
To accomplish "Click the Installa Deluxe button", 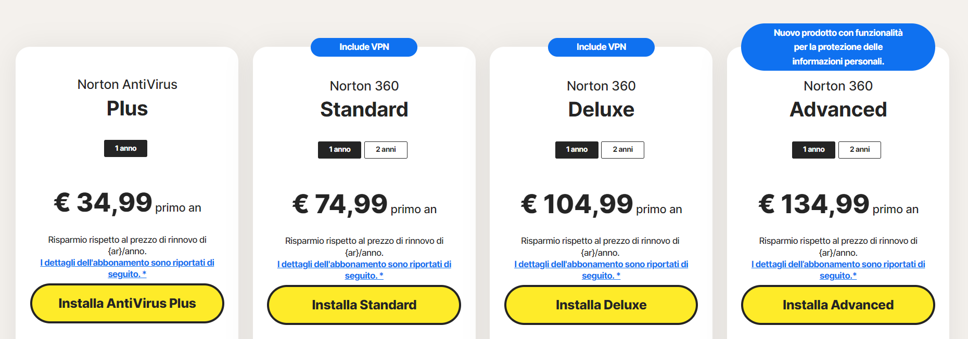I will click(601, 305).
